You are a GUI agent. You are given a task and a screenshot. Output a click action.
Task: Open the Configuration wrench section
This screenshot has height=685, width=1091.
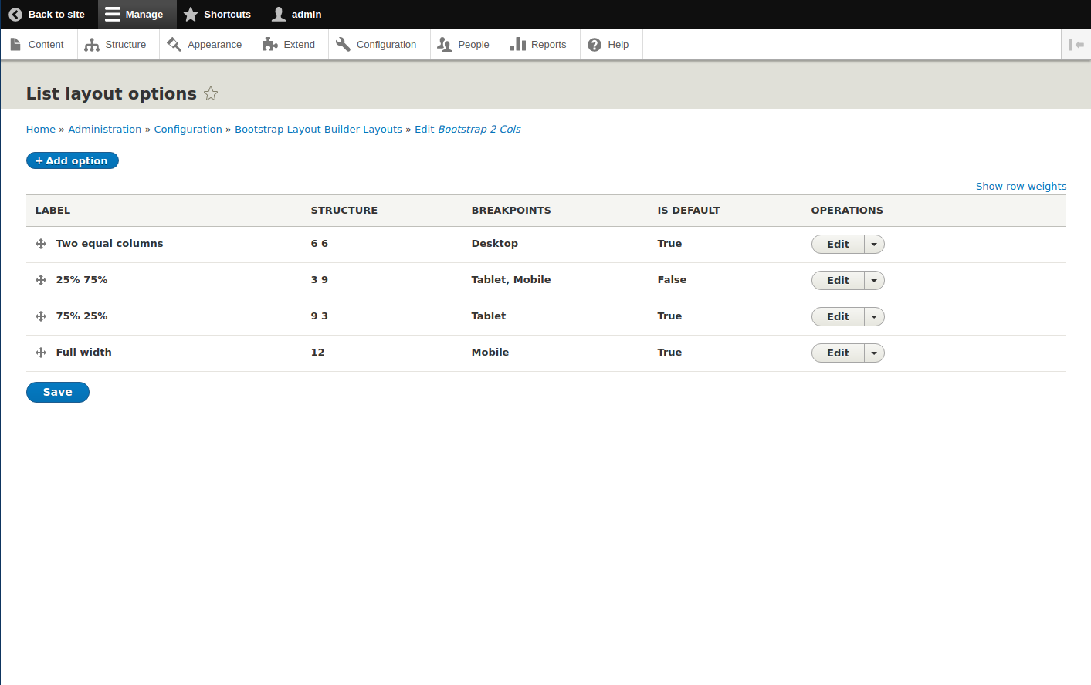click(x=378, y=44)
